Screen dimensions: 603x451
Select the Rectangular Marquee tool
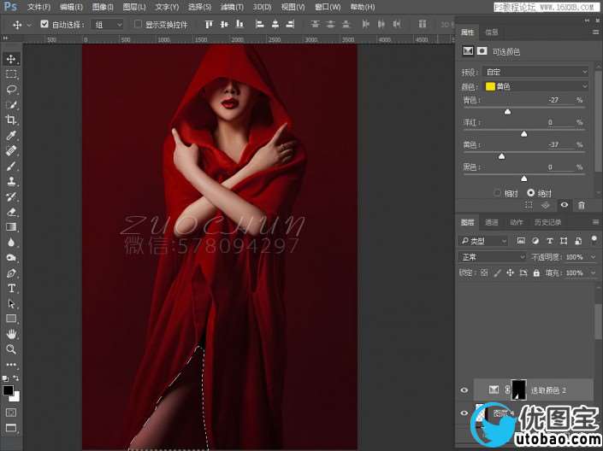11,74
